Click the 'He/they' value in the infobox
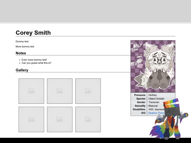 click(152, 95)
